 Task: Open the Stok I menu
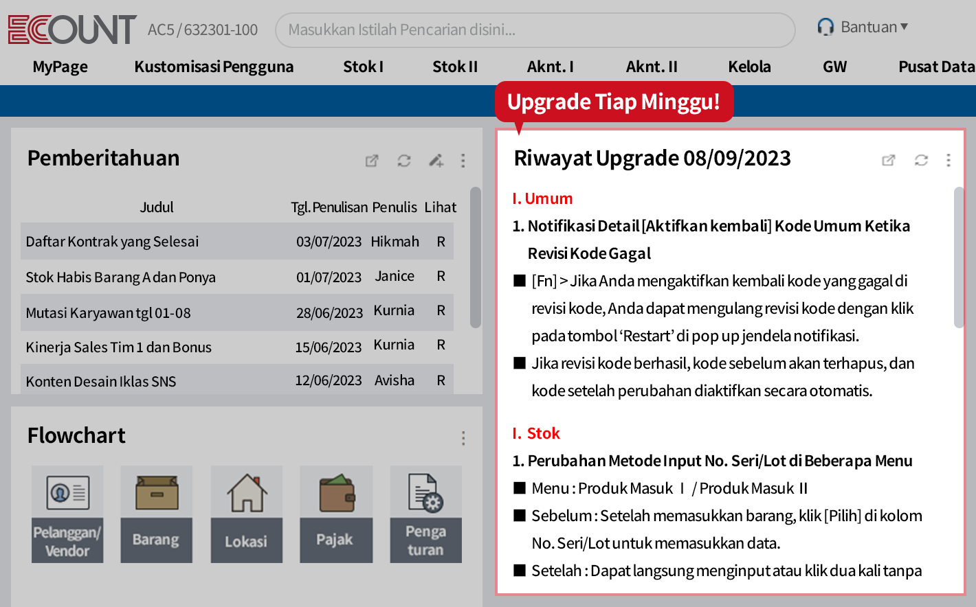(363, 67)
